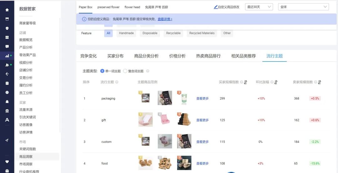The height and width of the screenshot is (173, 338).
Task: Select the Paper Box product tab
Action: [85, 7]
